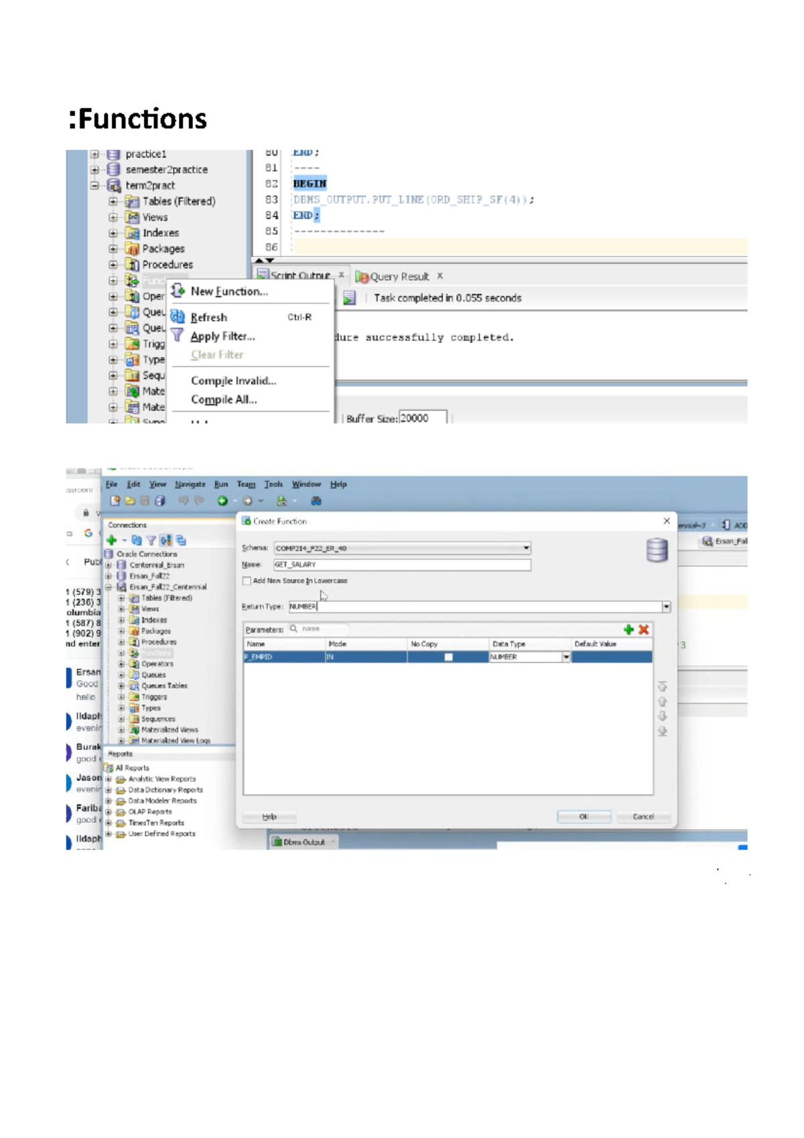Image resolution: width=804 pixels, height=1138 pixels.
Task: Click the binoculars Find toolbar icon
Action: point(316,501)
